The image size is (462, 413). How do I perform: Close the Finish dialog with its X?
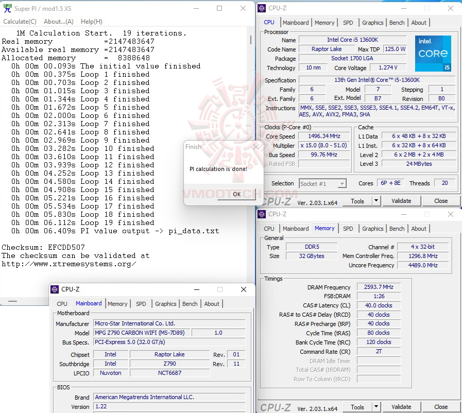pos(256,146)
